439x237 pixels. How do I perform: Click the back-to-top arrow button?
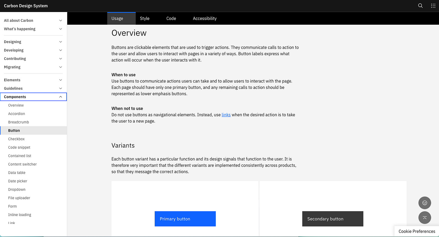coord(425,218)
